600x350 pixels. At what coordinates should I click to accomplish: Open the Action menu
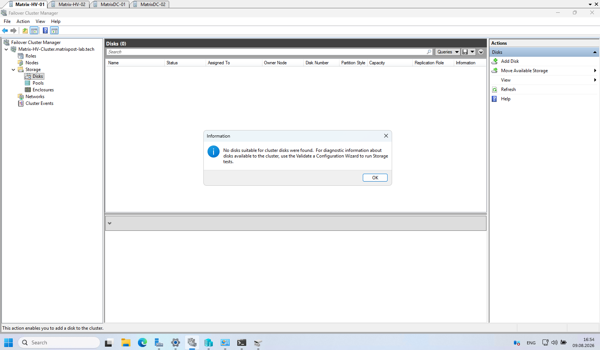click(23, 21)
